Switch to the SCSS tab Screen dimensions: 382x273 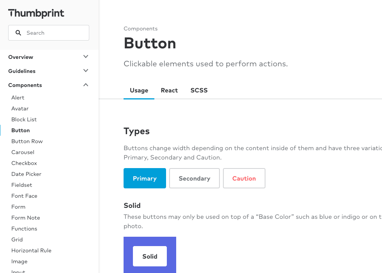tap(199, 90)
